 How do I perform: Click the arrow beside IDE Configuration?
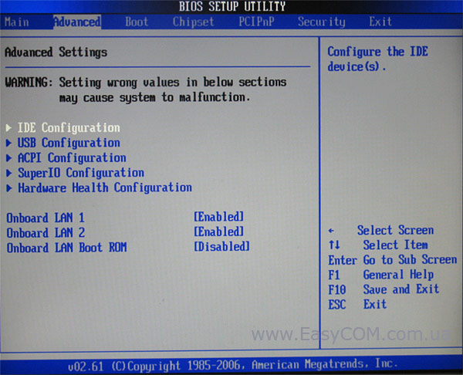pyautogui.click(x=8, y=128)
